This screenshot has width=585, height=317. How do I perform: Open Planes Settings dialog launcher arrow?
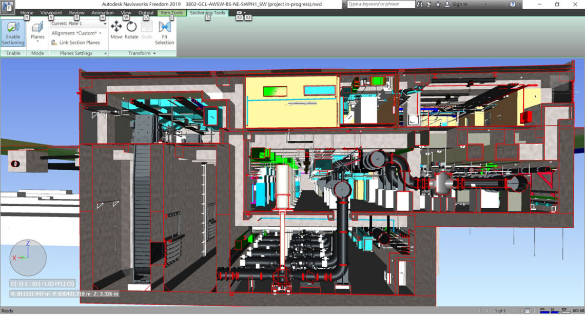106,53
